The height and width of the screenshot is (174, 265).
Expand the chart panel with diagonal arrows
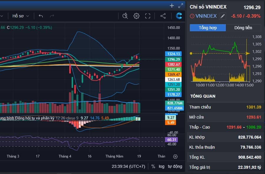181,5
